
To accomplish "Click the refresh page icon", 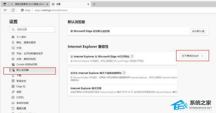I will [13, 10].
